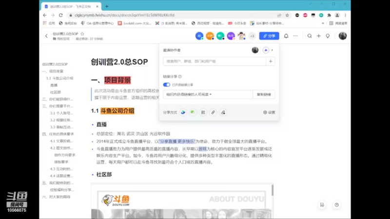The image size is (390, 219).
Task: Click the red highlighted 项目背景 heading
Action: pyautogui.click(x=117, y=80)
